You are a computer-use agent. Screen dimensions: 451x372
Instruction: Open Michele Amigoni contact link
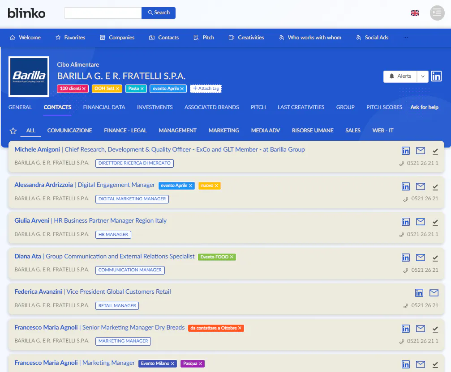point(37,149)
